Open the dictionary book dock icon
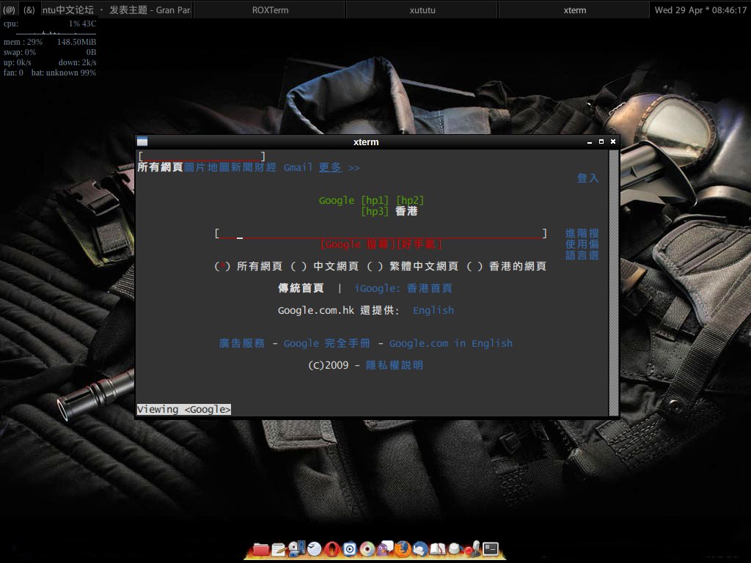This screenshot has width=751, height=563. (438, 549)
